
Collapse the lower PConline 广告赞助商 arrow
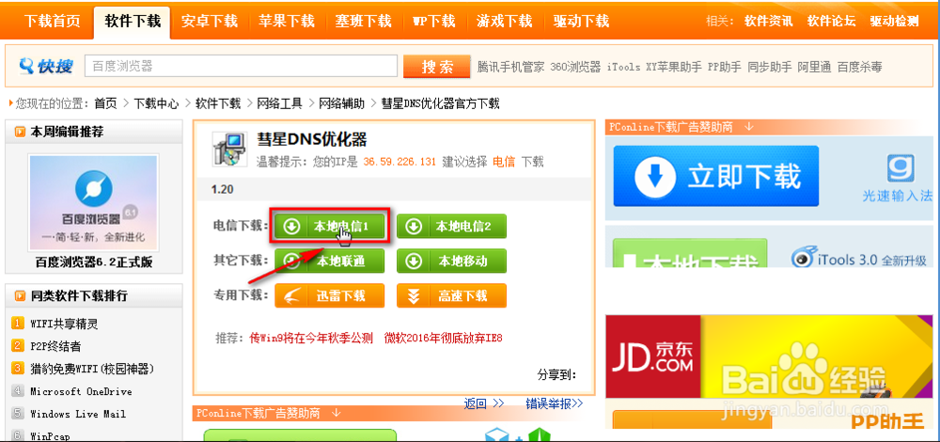337,413
